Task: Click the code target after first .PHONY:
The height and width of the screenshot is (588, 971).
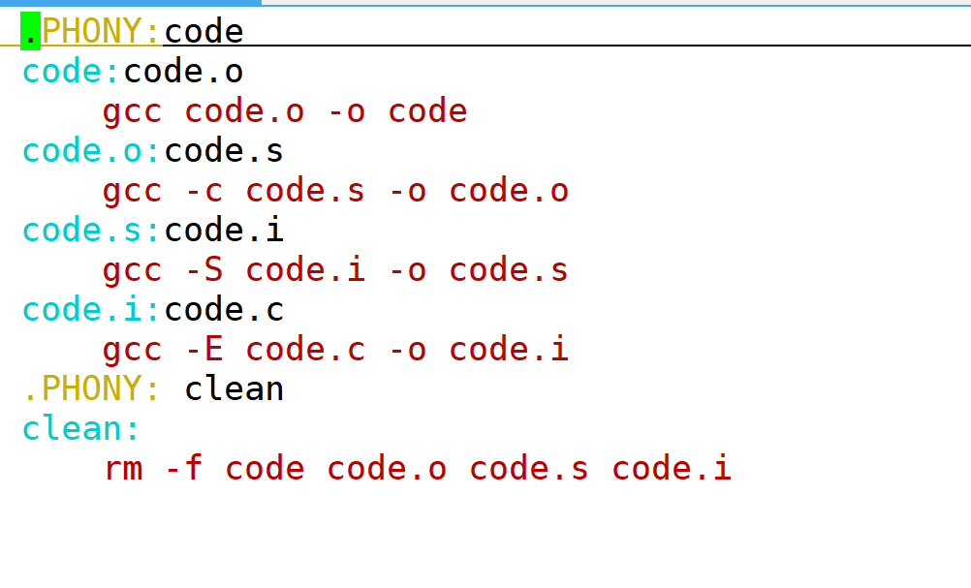Action: 204,32
